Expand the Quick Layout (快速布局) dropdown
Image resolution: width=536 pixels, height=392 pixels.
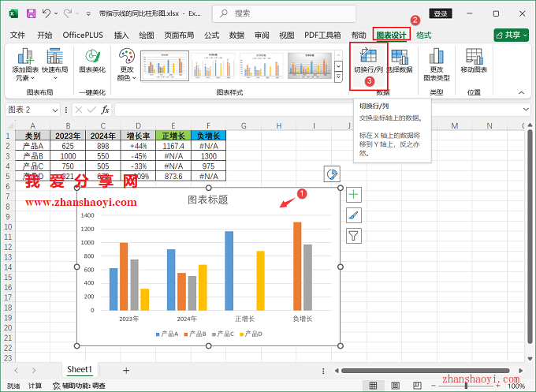point(54,65)
